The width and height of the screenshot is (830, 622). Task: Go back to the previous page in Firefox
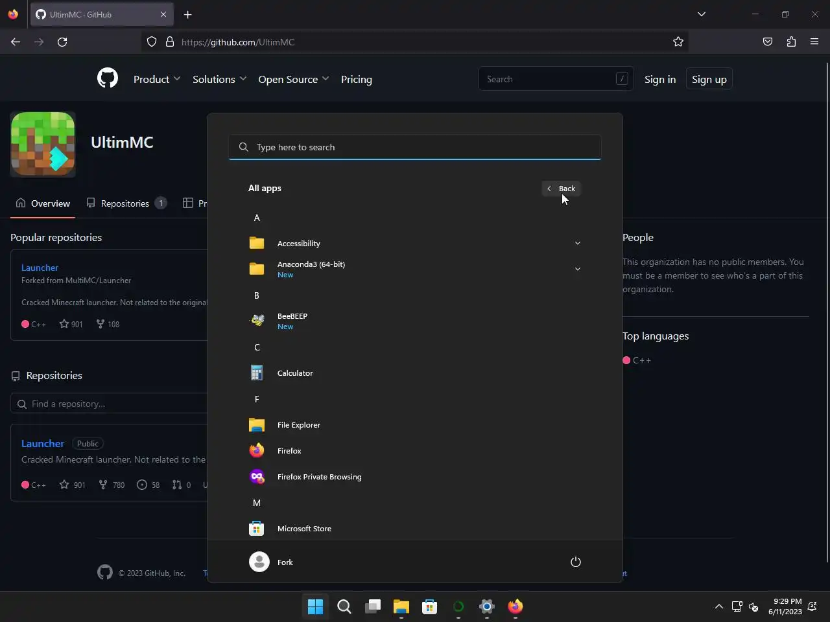(x=16, y=41)
